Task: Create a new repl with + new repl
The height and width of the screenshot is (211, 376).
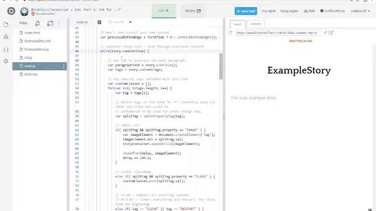Action: coord(246,11)
